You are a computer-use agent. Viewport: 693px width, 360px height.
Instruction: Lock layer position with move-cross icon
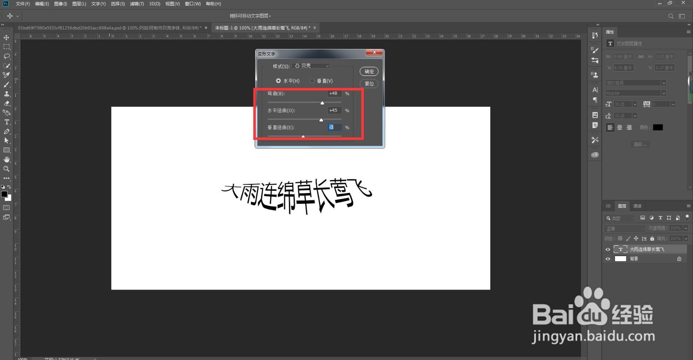pos(636,238)
